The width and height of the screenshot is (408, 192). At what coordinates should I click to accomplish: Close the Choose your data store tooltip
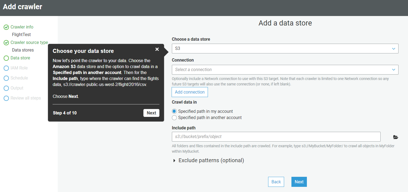pyautogui.click(x=157, y=49)
